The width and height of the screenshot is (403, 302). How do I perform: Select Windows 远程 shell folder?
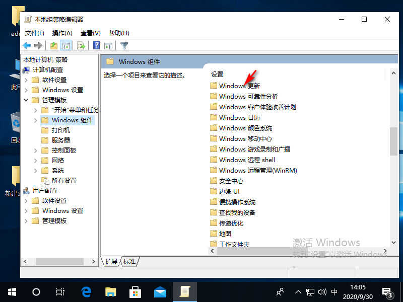coord(243,160)
